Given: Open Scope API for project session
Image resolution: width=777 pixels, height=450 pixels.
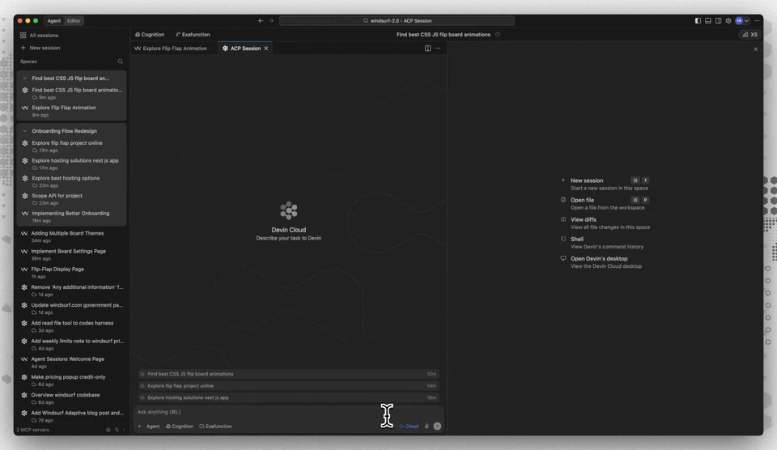Looking at the screenshot, I should [x=72, y=199].
